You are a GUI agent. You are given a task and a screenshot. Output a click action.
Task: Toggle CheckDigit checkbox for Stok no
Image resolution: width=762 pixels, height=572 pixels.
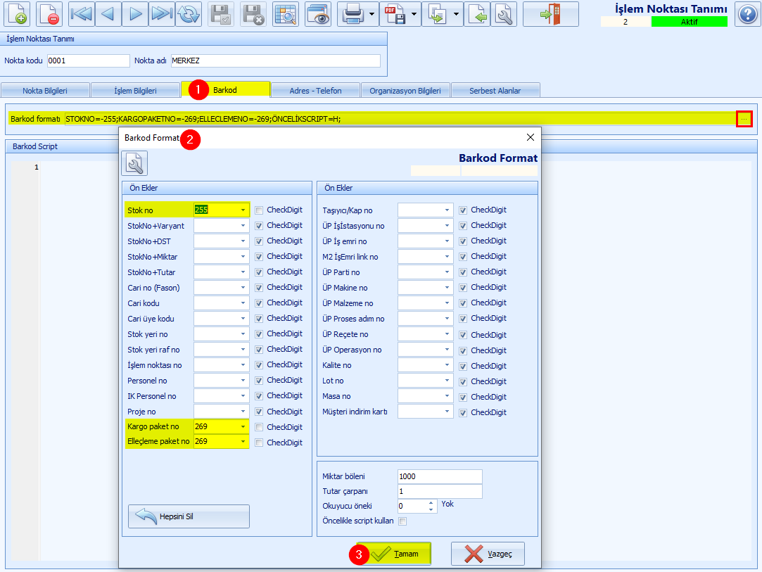[260, 210]
